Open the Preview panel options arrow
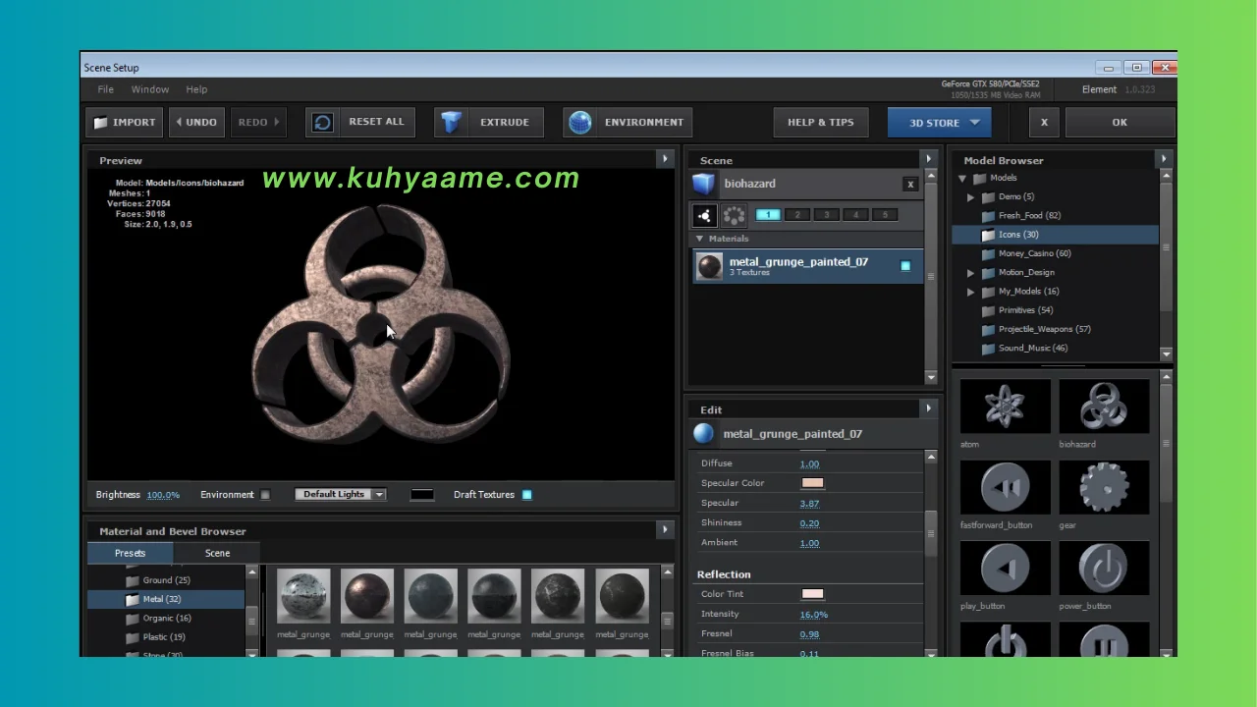 [665, 159]
